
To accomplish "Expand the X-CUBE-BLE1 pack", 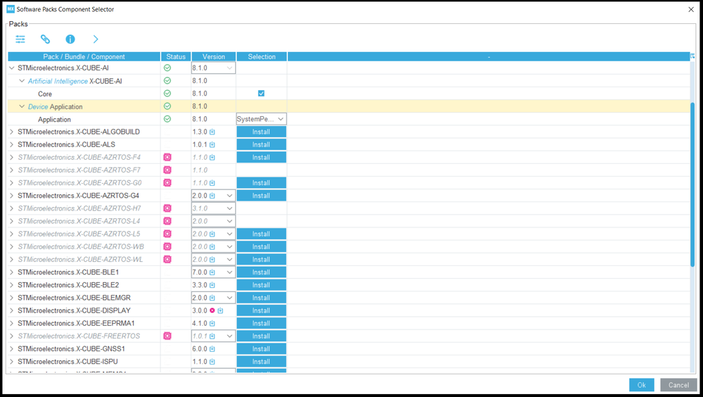I will (12, 272).
